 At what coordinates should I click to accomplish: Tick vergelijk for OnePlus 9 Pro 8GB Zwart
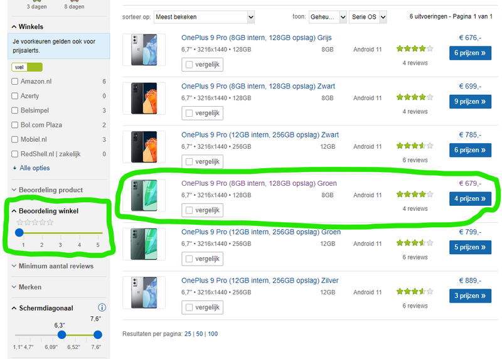click(190, 113)
